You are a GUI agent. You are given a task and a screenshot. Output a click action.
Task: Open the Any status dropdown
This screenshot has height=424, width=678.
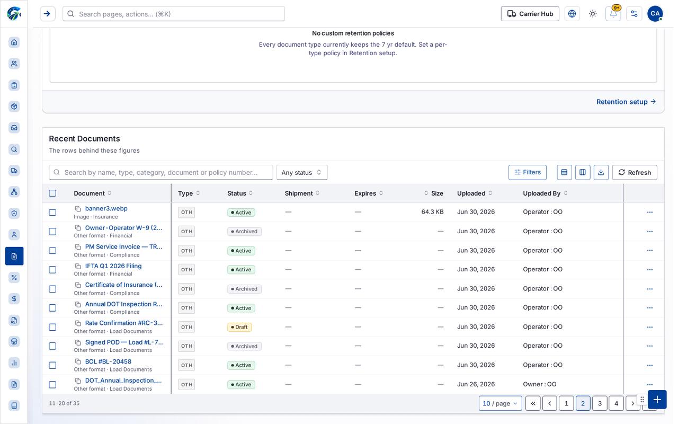pos(302,172)
